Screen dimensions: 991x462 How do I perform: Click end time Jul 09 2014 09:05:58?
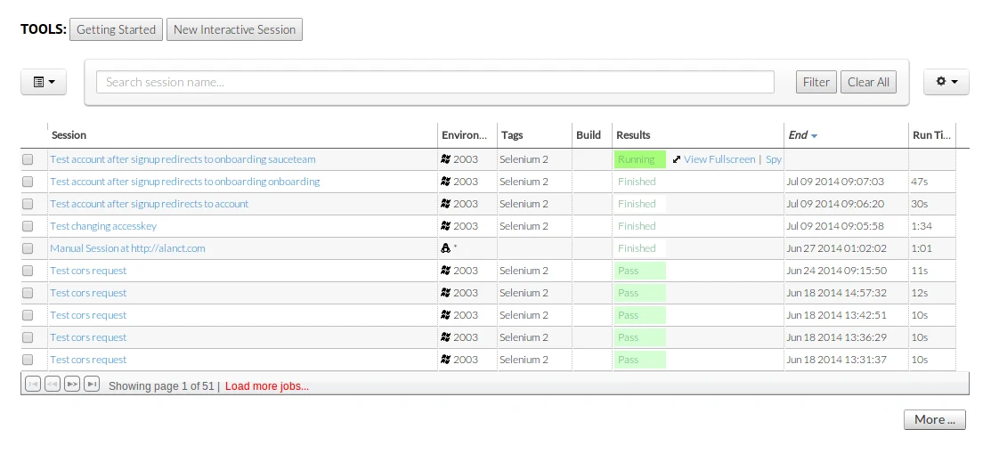pos(835,225)
